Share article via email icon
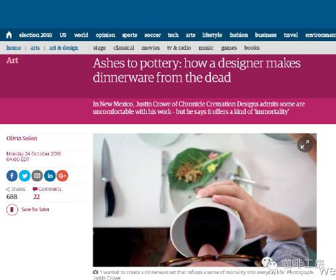Image resolution: width=336 pixels, height=280 pixels. [x=37, y=175]
